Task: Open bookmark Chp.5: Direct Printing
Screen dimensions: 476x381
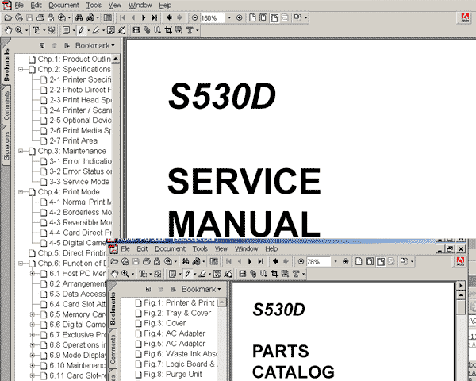Action: (67, 253)
